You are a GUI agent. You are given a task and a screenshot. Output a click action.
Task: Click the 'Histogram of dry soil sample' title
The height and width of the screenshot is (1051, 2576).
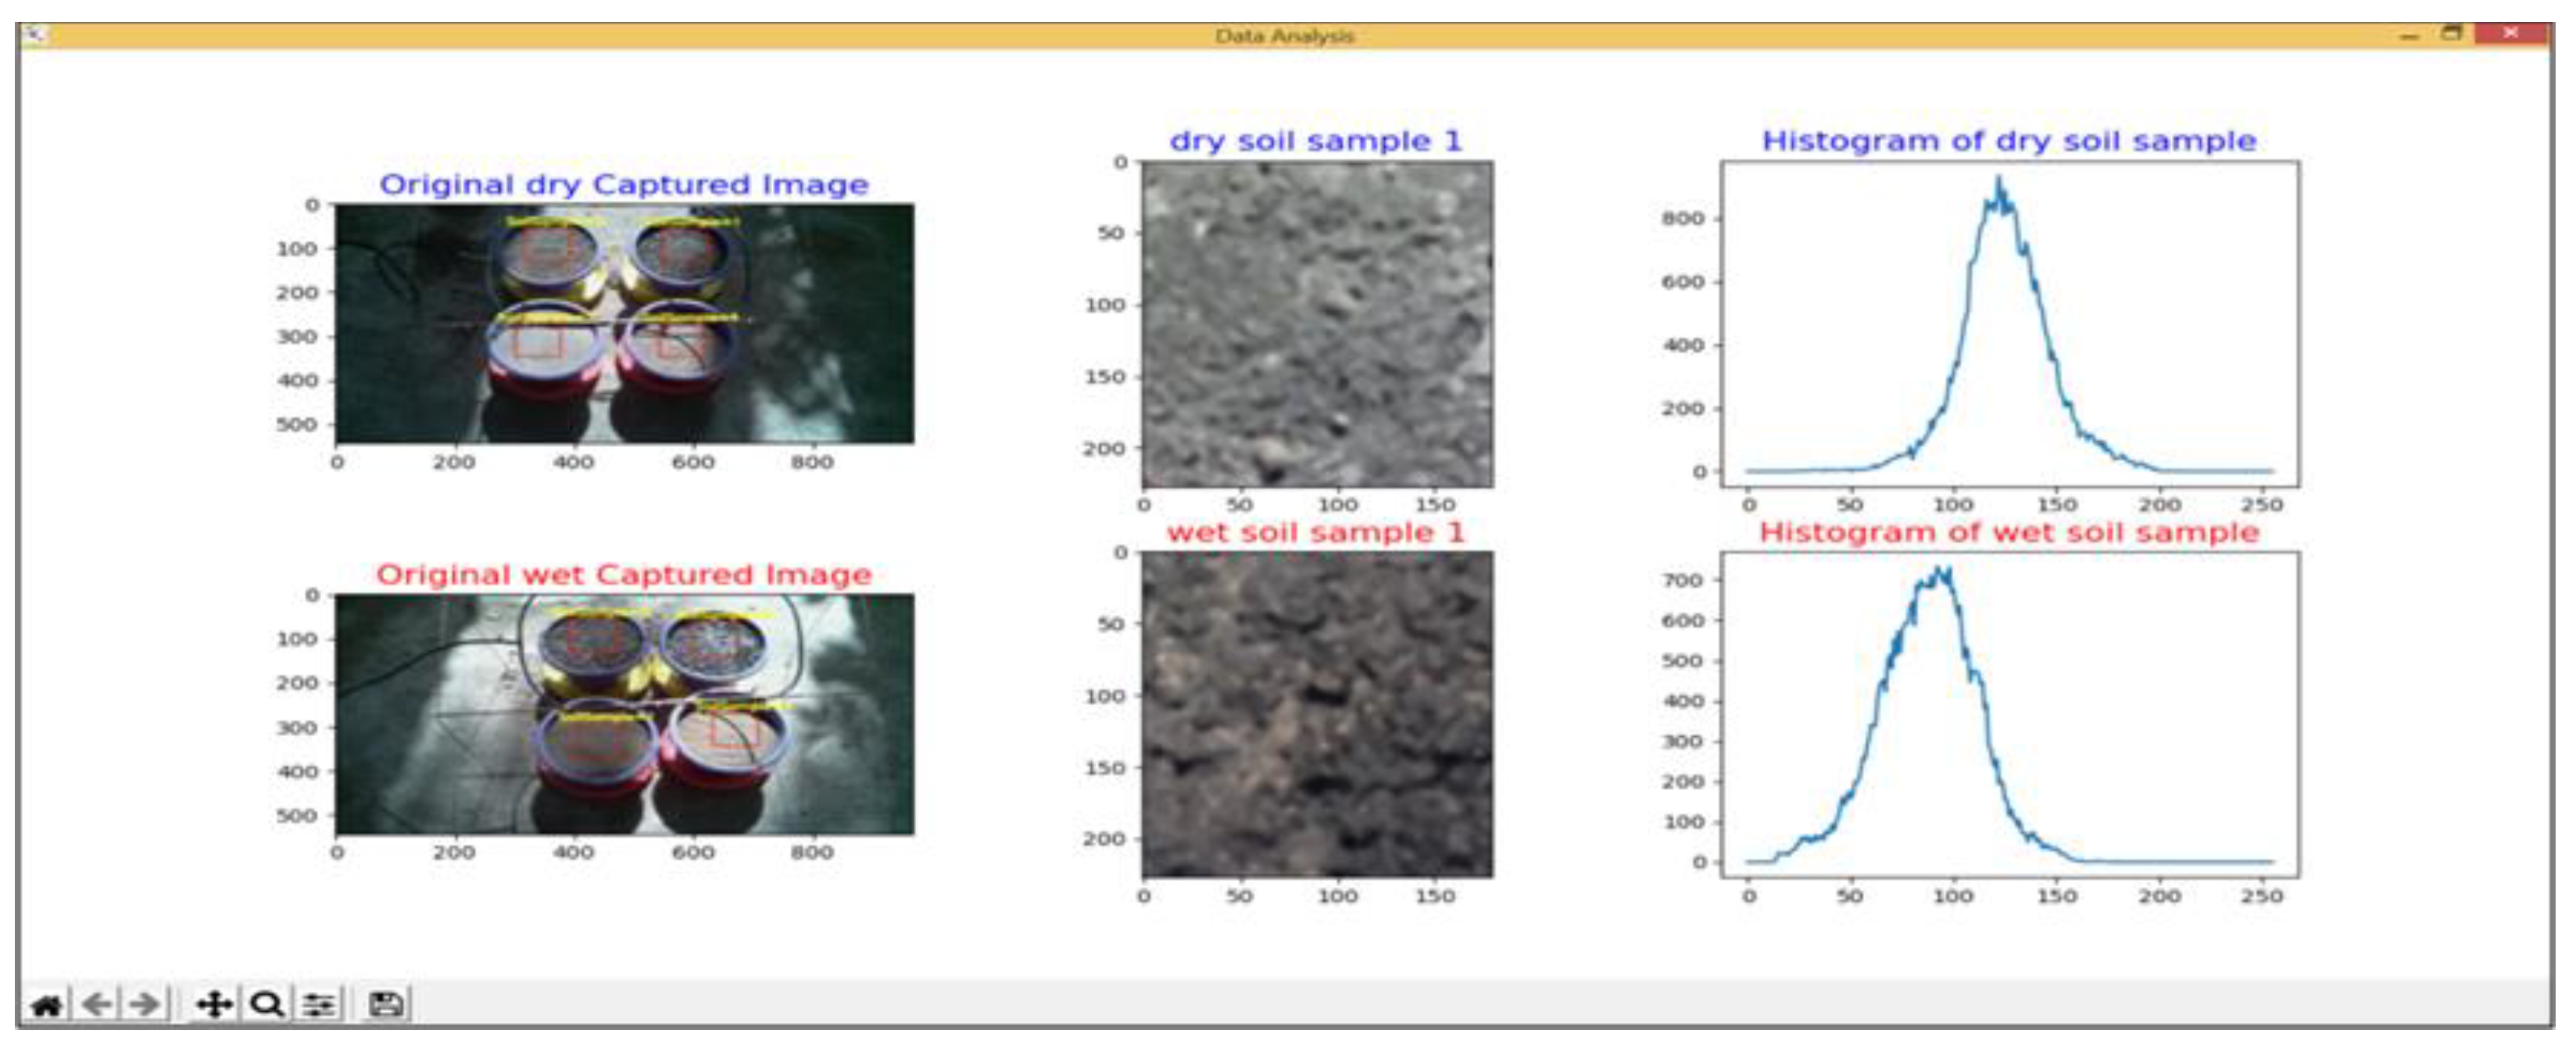point(2009,141)
